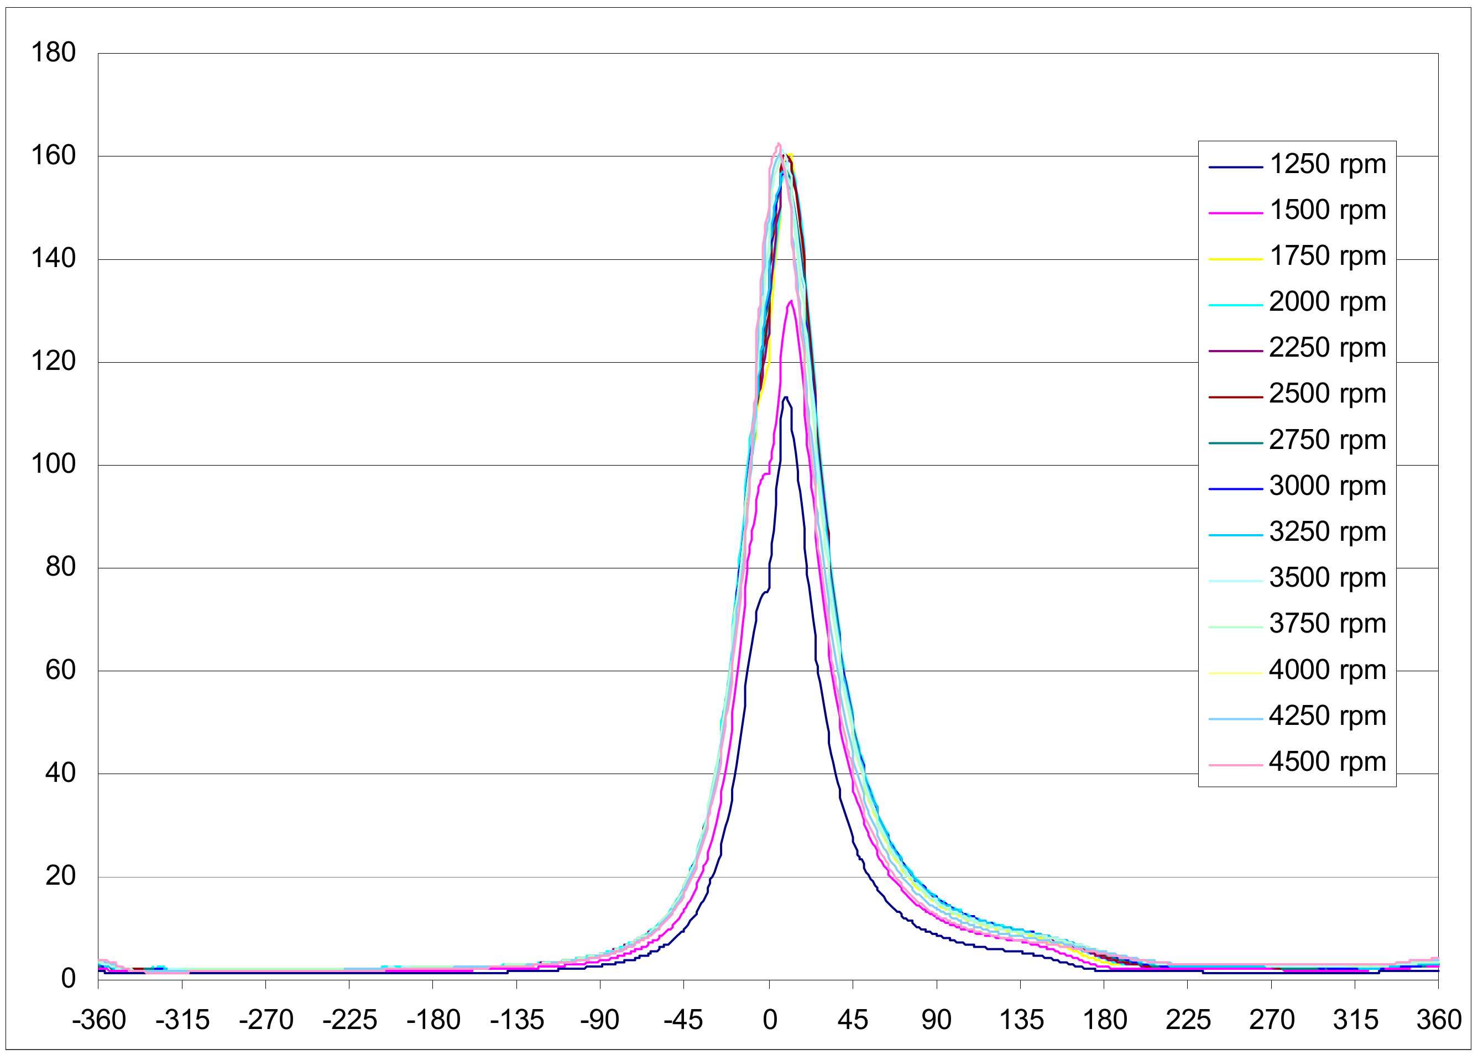The width and height of the screenshot is (1478, 1055).
Task: Select the 4500 rpm pink legend line
Action: [x=1235, y=765]
